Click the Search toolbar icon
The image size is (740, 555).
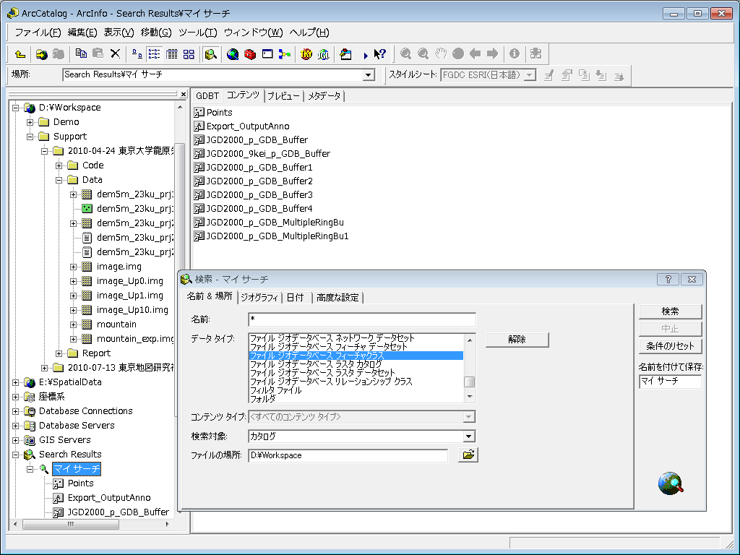tap(210, 54)
